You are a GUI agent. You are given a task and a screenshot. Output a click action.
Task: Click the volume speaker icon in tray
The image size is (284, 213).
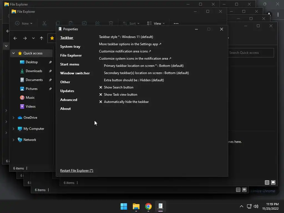pos(256,206)
